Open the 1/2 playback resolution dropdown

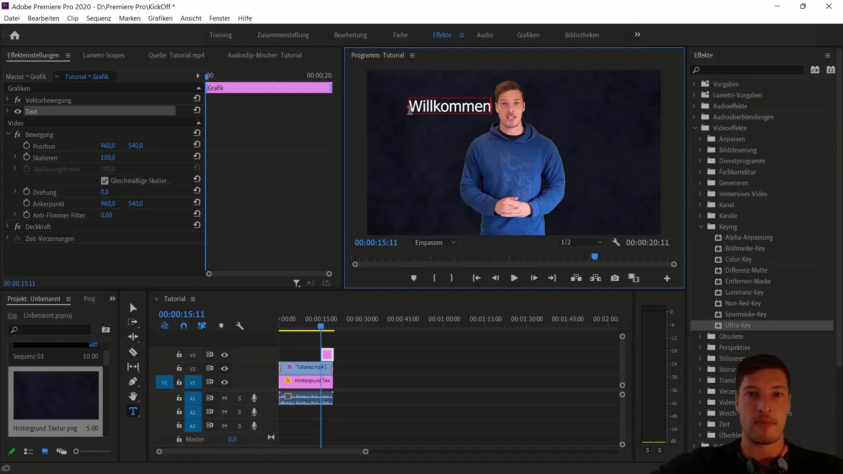pos(581,242)
